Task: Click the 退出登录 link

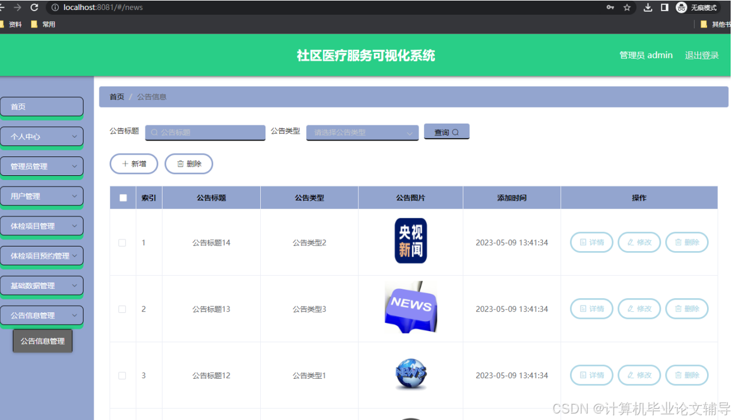Action: 702,55
